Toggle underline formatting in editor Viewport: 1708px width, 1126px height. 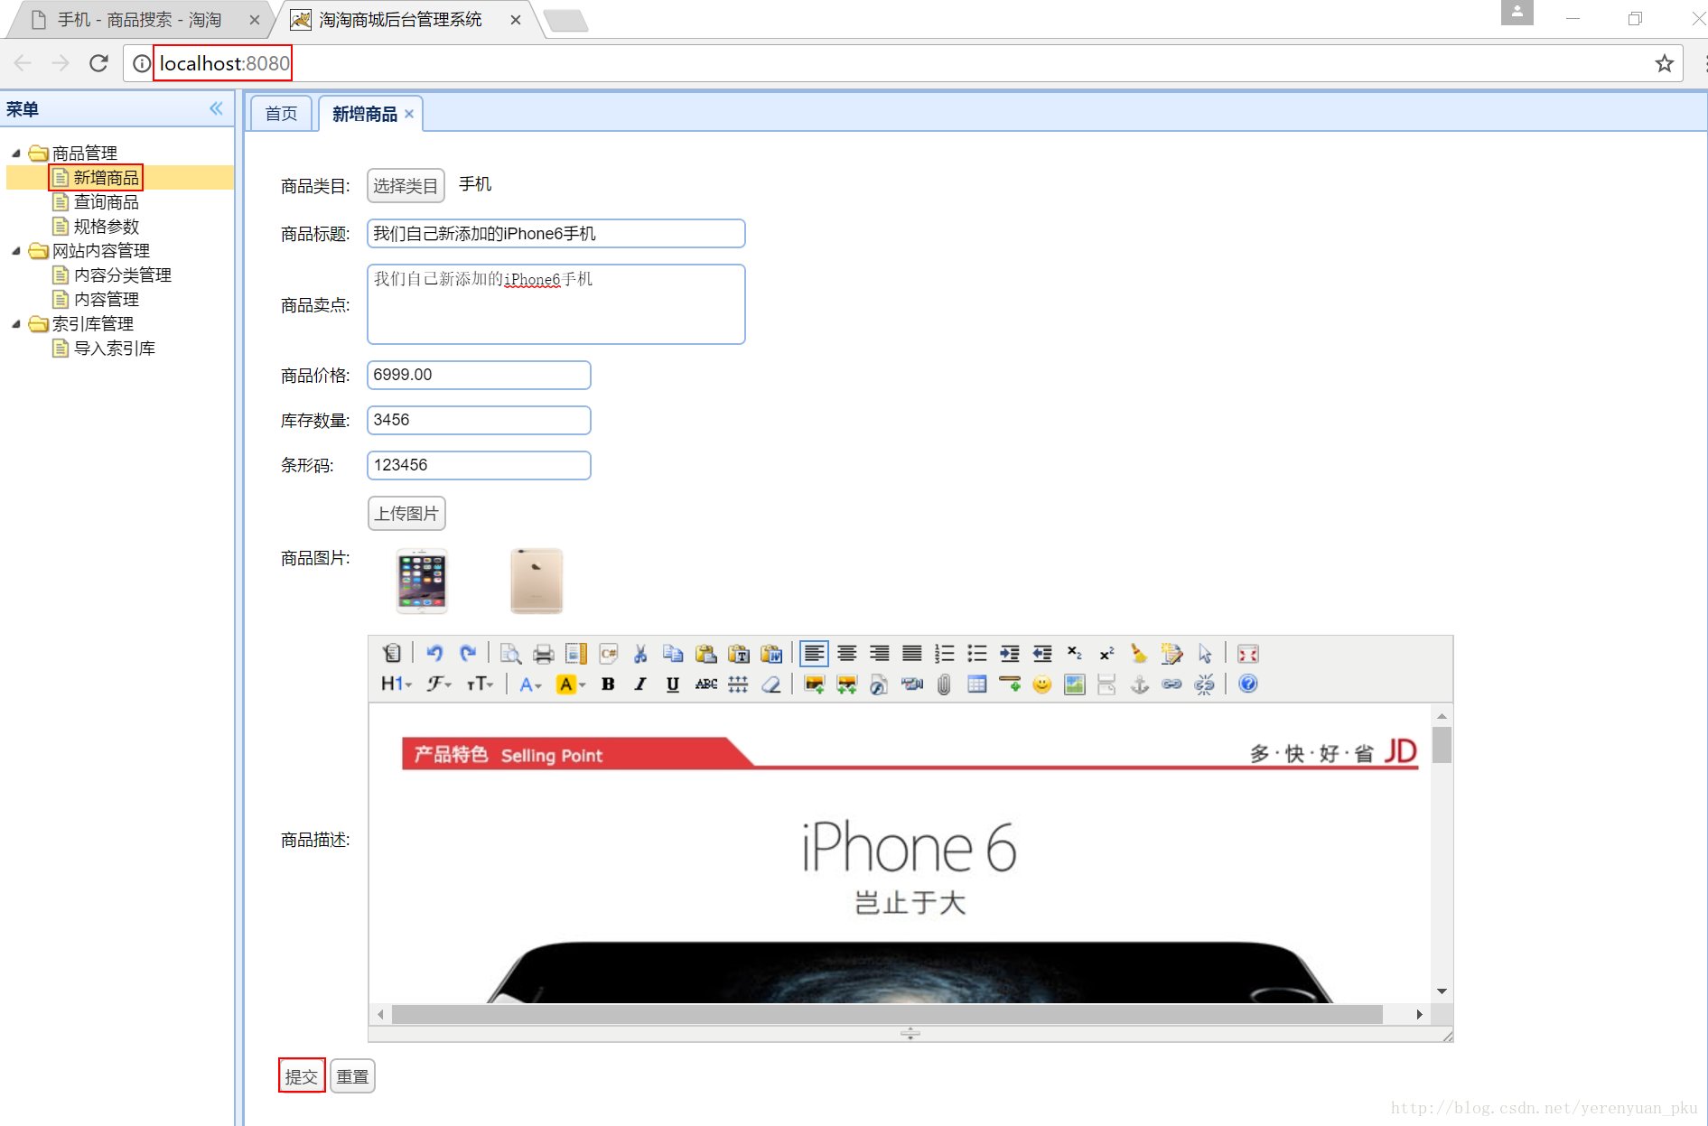673,684
